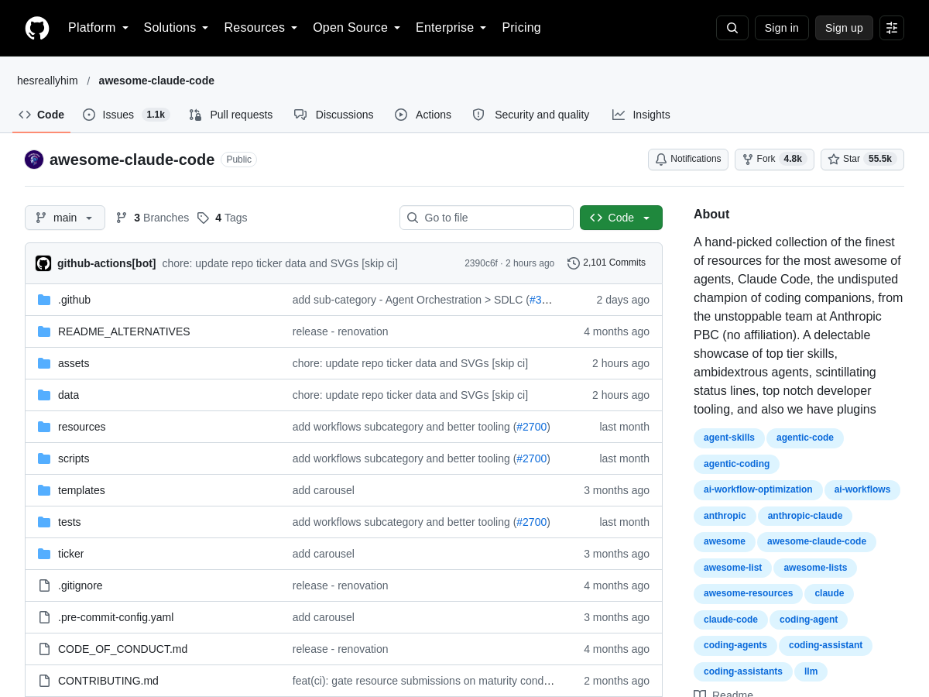
Task: Open the CODE_OF_CONDUCT.md file
Action: [122, 649]
